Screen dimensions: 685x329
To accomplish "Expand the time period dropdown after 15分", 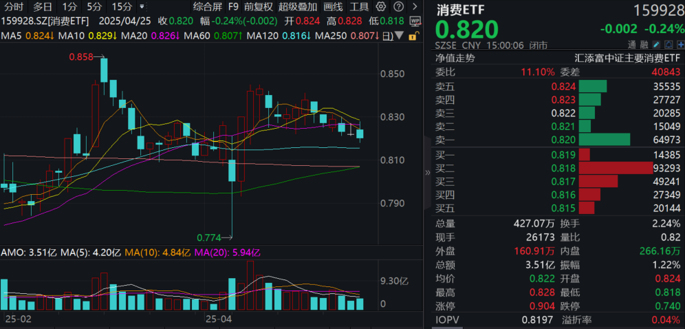I will coord(140,7).
